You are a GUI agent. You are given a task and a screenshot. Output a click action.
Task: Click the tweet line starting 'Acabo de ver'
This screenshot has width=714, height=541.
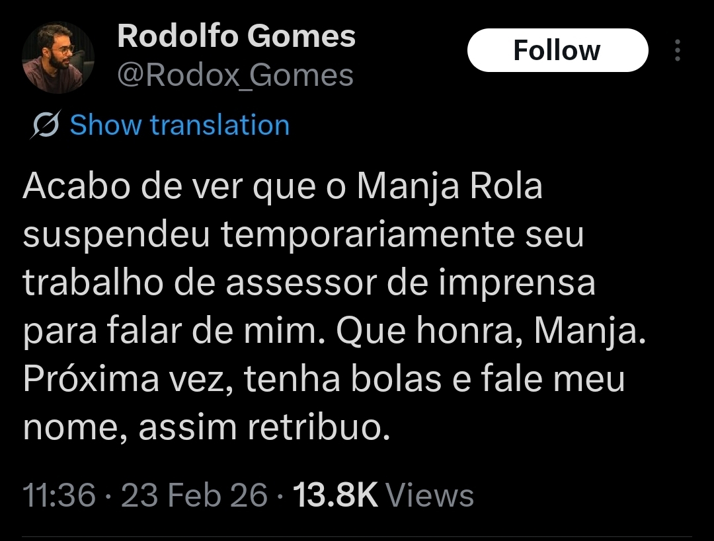tap(282, 187)
